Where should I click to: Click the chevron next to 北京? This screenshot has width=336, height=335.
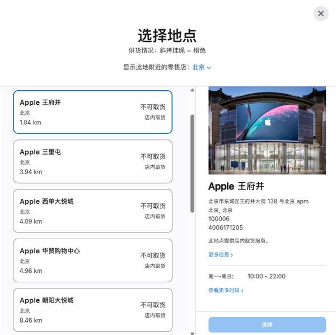[209, 68]
